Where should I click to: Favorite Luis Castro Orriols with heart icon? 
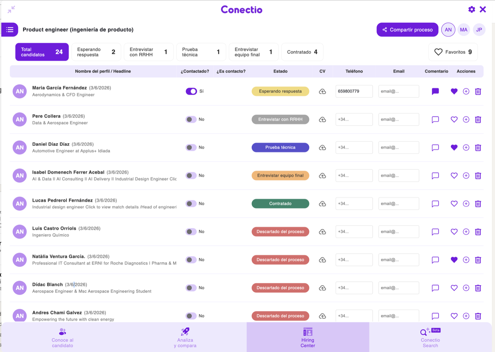(454, 232)
